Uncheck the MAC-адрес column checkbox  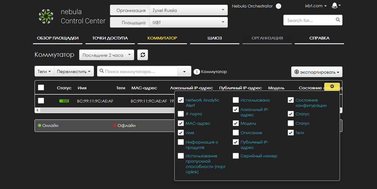(181, 123)
